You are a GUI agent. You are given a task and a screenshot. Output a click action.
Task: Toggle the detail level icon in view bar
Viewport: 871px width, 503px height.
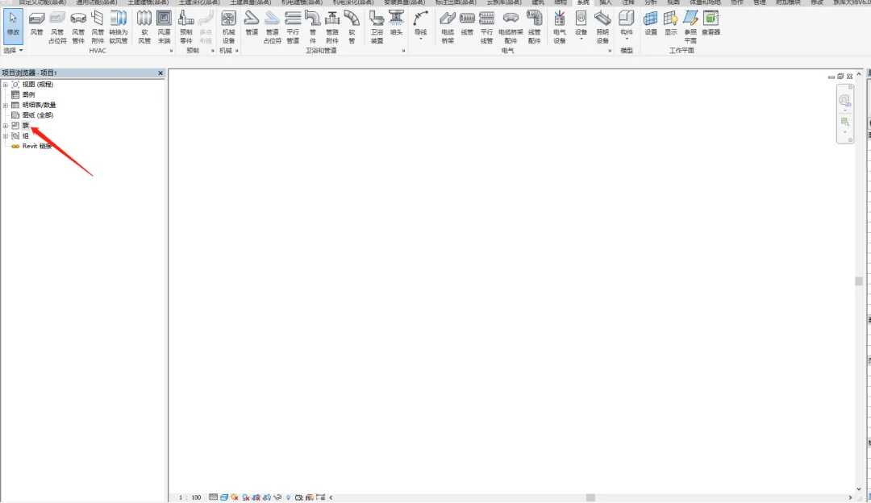pos(213,497)
